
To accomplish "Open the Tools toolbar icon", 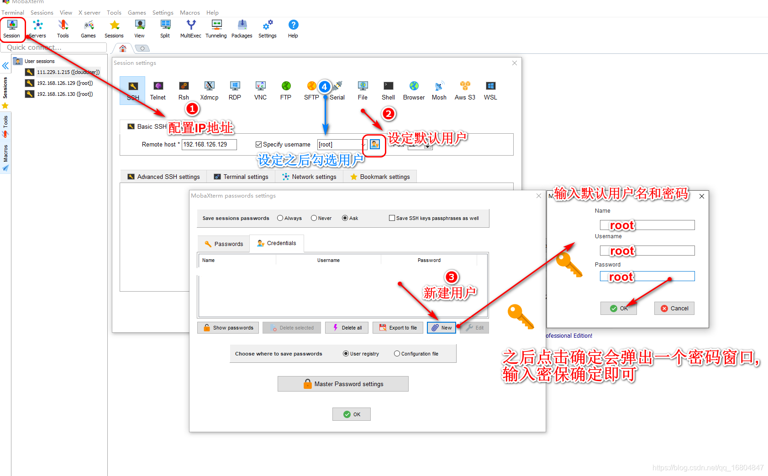I will (63, 29).
